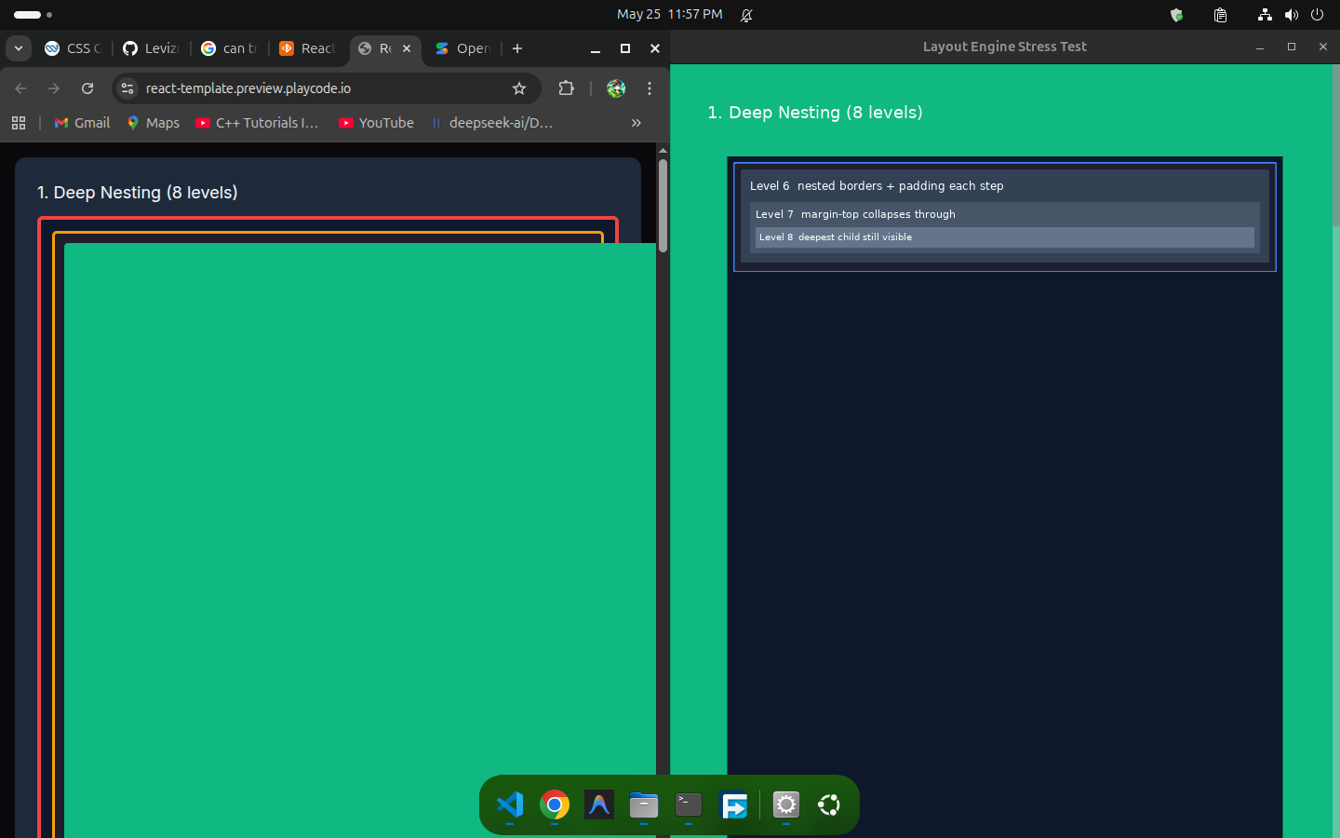Open the Chrome tab search dropdown

(x=19, y=48)
